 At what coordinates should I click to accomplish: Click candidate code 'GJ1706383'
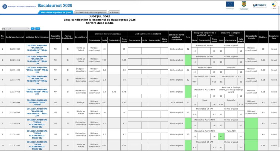point(15,112)
